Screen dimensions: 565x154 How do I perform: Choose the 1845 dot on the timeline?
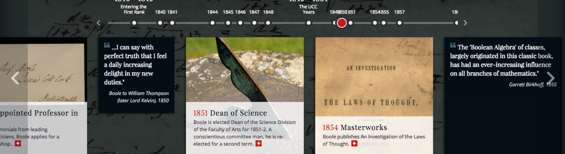pos(228,23)
